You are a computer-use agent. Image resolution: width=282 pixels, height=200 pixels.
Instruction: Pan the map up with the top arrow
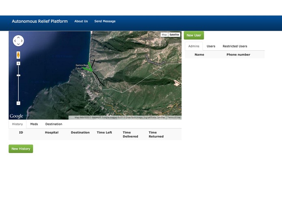[x=18, y=38]
